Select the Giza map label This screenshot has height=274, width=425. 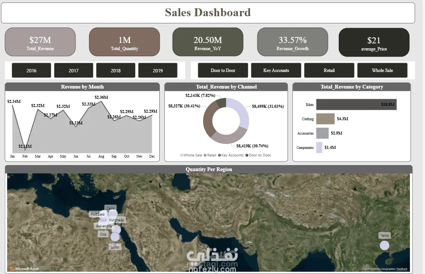(x=103, y=234)
